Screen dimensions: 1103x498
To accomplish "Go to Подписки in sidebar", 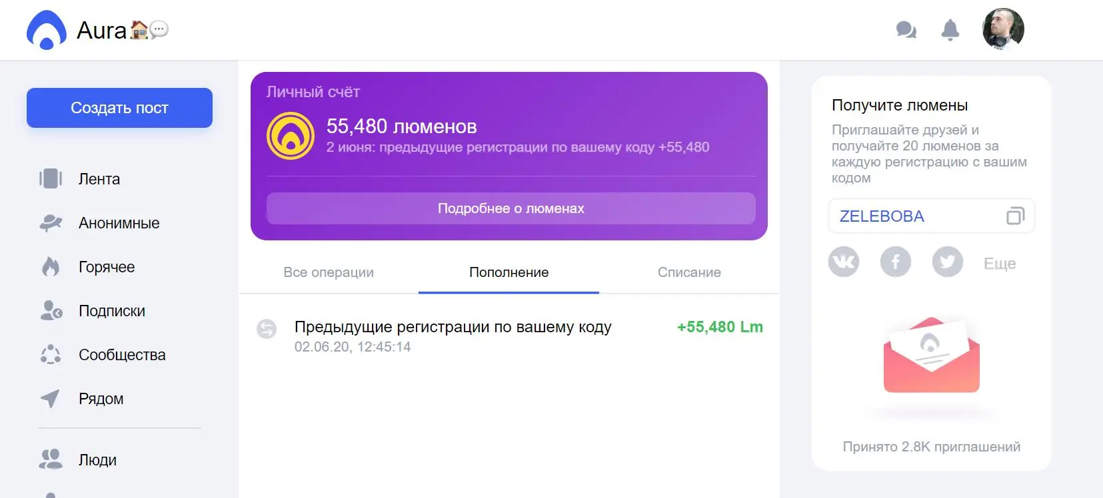I will (x=112, y=311).
